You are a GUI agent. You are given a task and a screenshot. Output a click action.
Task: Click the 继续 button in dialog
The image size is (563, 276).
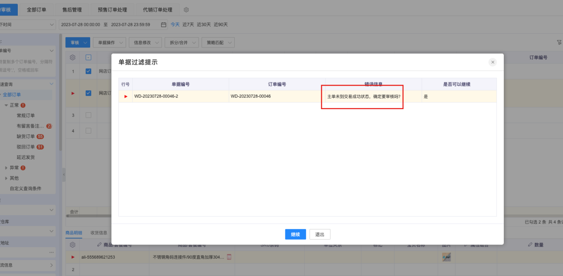pos(295,234)
